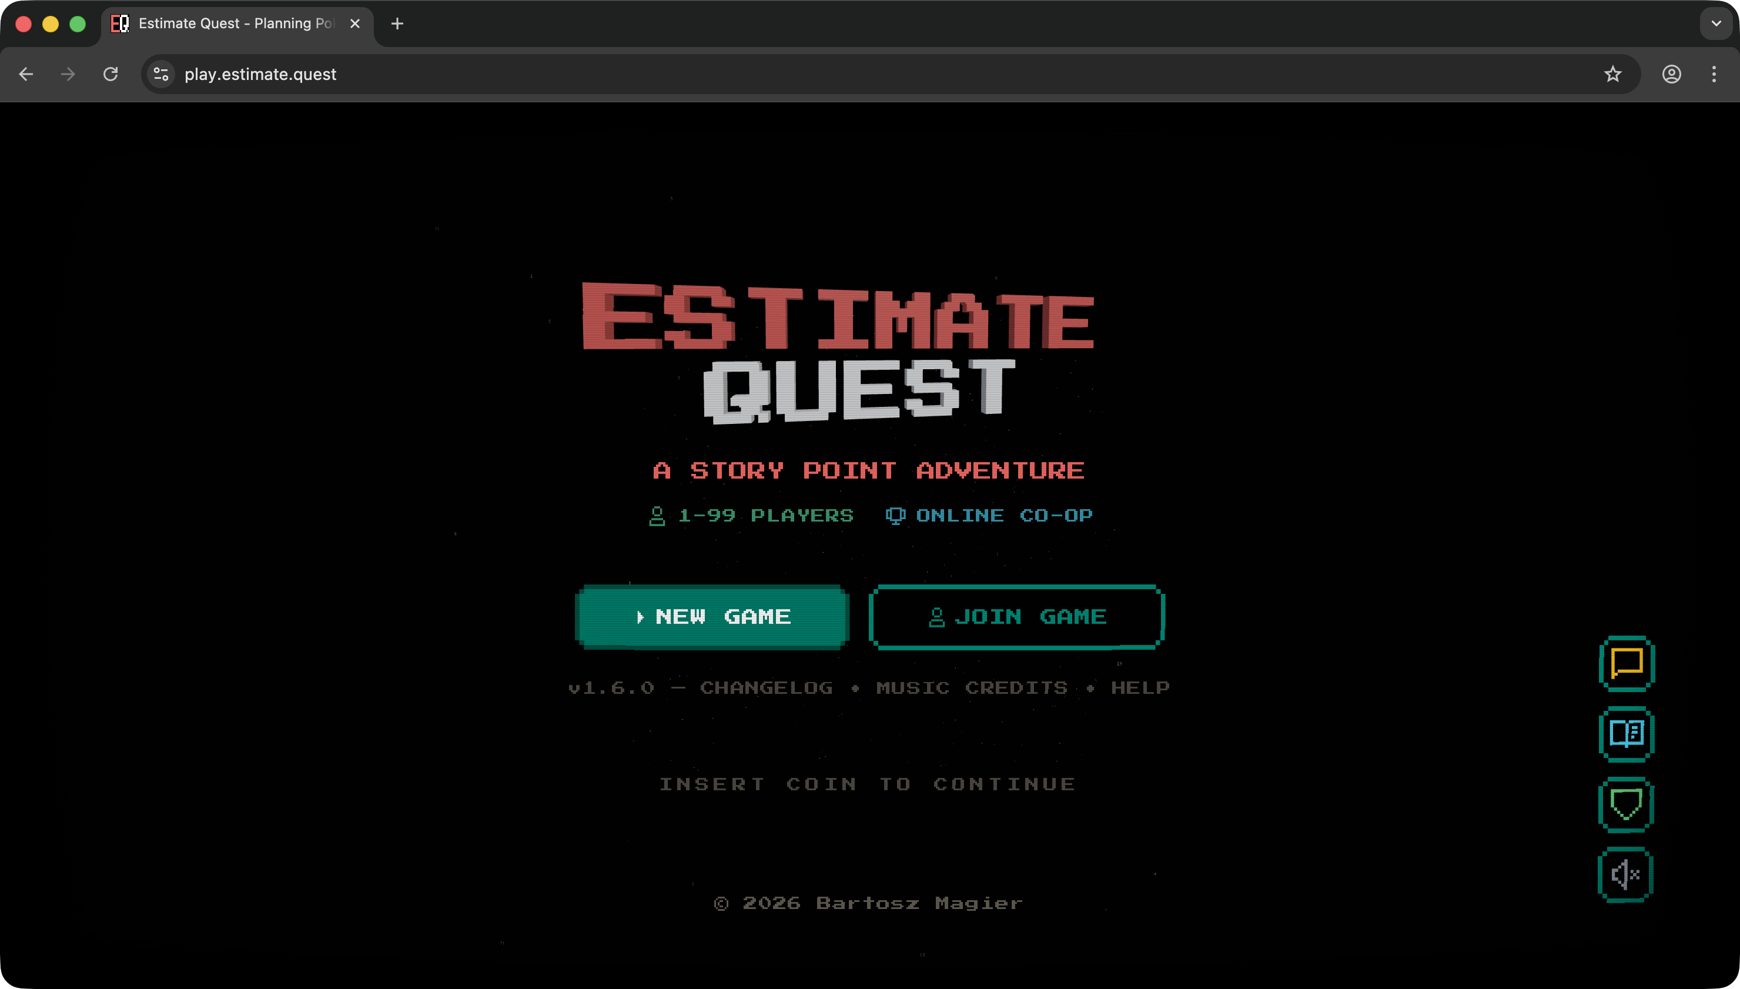The height and width of the screenshot is (989, 1740).
Task: Open the CHANGELOG link
Action: (x=766, y=687)
